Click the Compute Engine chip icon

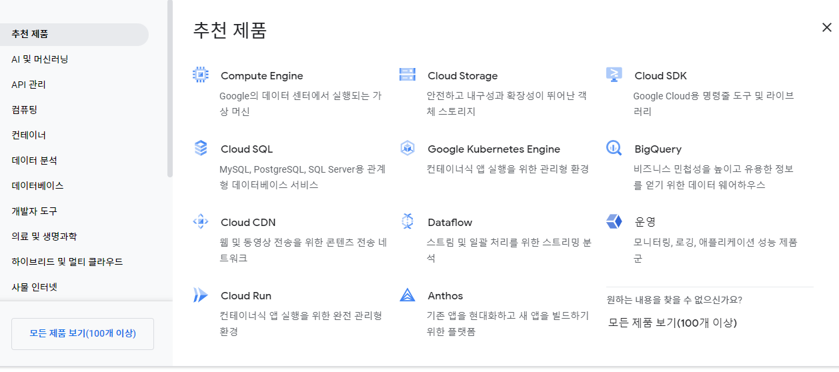point(200,75)
